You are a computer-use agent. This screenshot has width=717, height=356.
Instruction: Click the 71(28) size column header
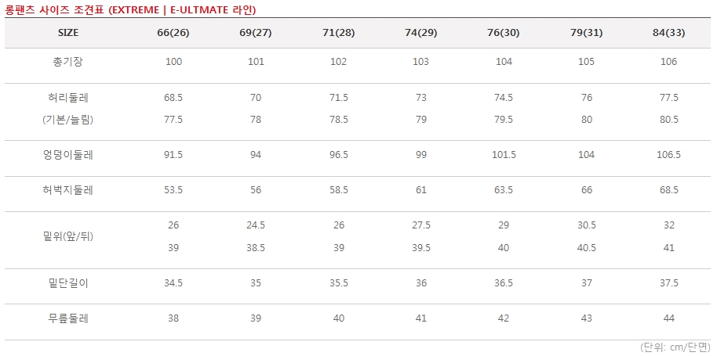click(x=339, y=33)
